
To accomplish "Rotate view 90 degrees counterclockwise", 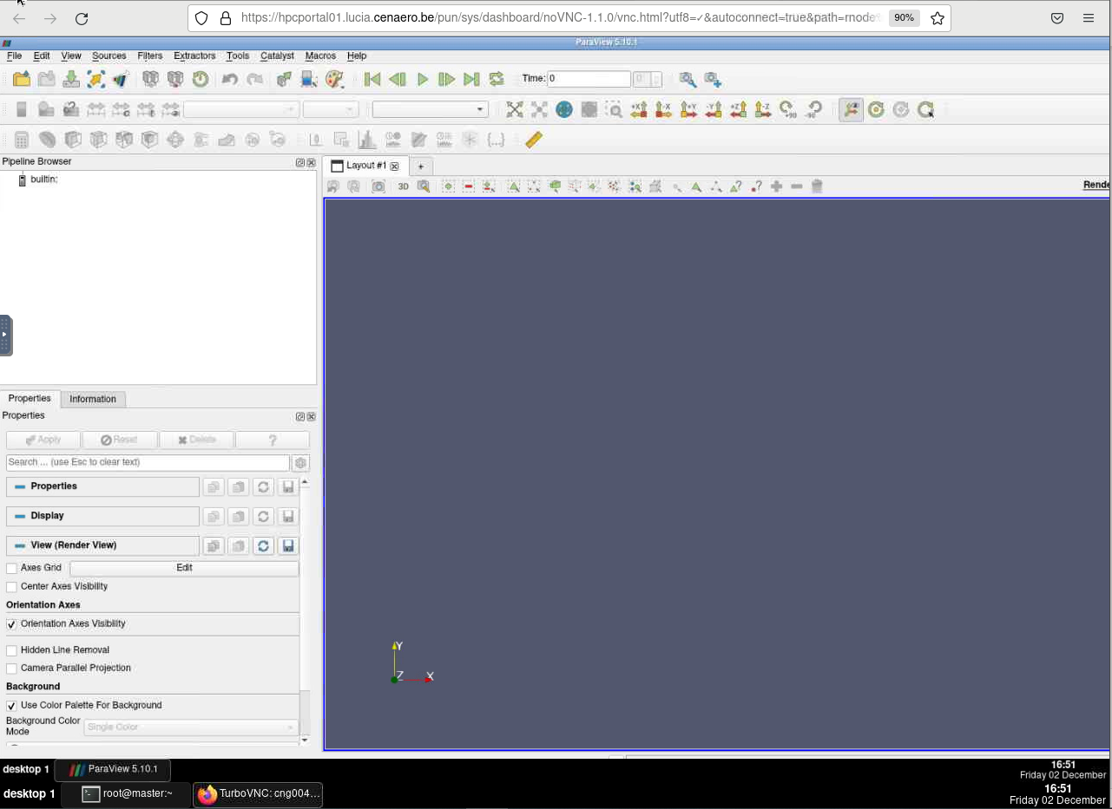I will 813,109.
